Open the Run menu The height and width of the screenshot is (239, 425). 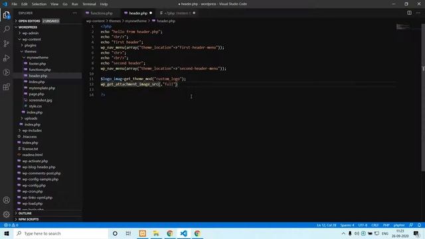click(75, 4)
